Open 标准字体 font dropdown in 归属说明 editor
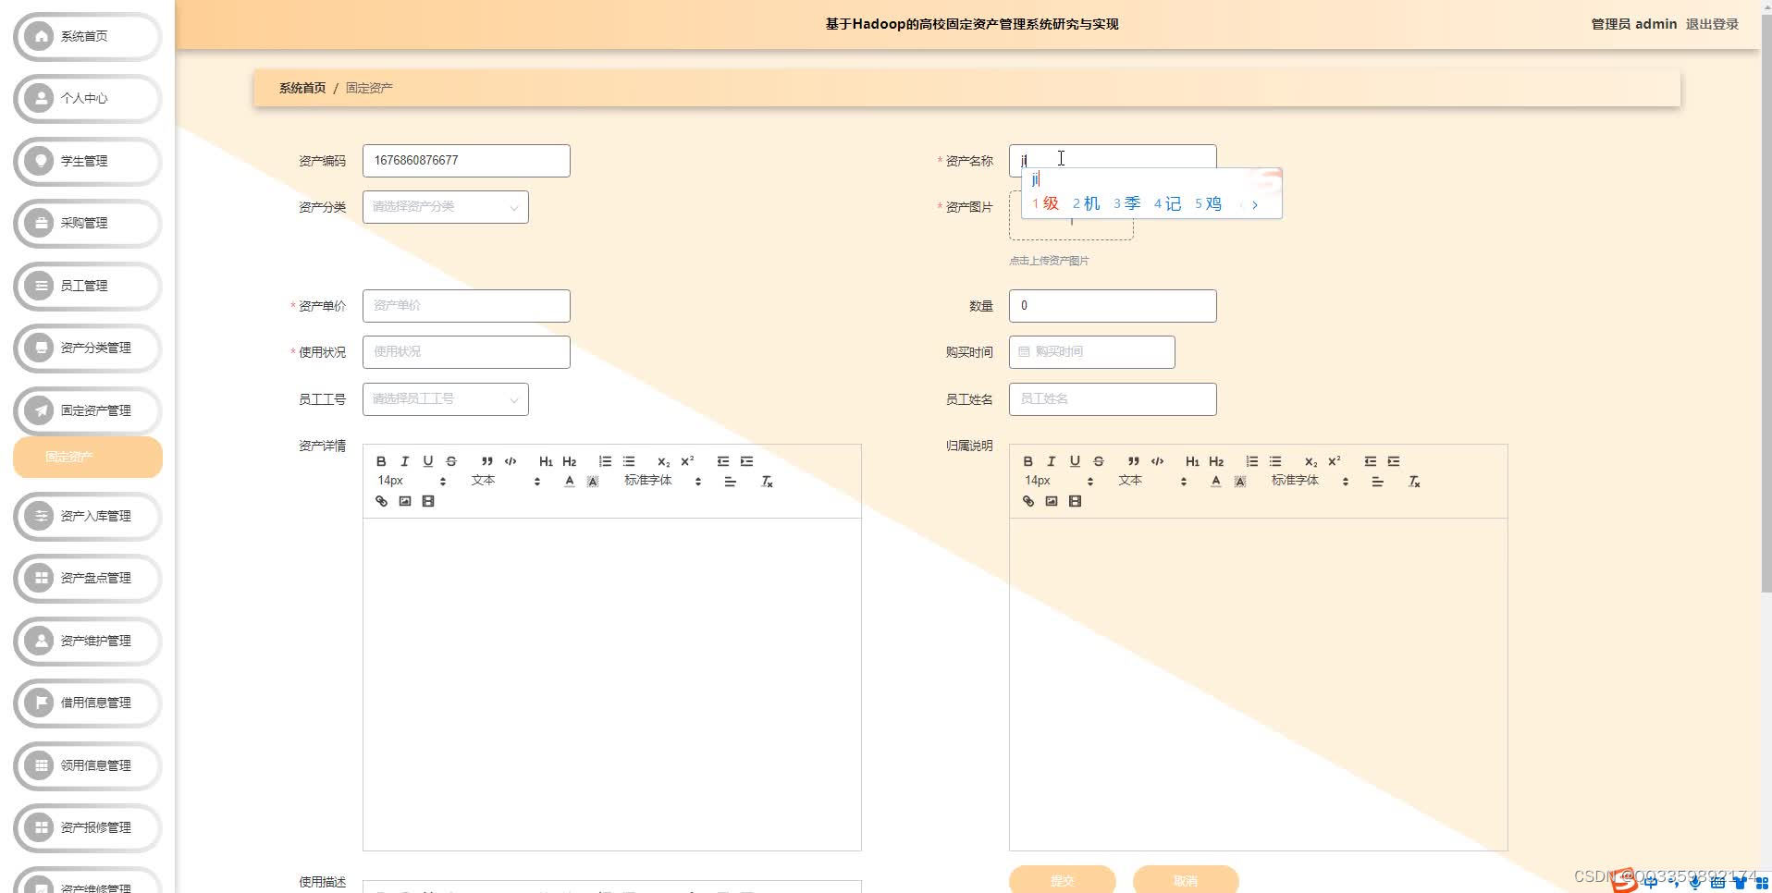 pos(1310,481)
